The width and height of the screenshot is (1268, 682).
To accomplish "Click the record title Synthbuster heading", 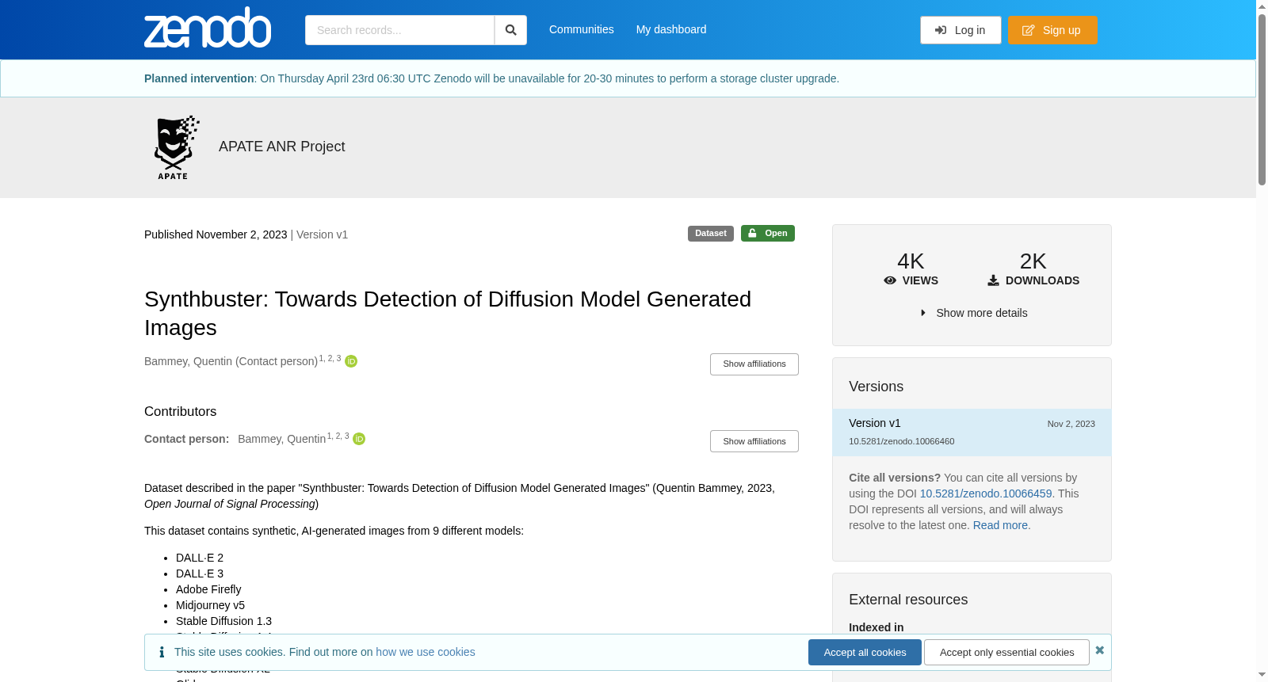I will click(448, 313).
